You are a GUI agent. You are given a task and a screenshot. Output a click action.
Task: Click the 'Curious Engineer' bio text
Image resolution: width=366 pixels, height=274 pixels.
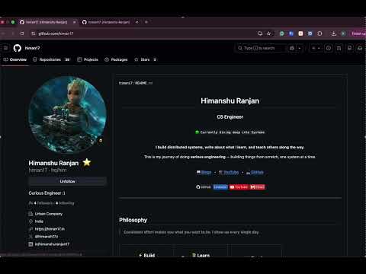click(x=47, y=193)
